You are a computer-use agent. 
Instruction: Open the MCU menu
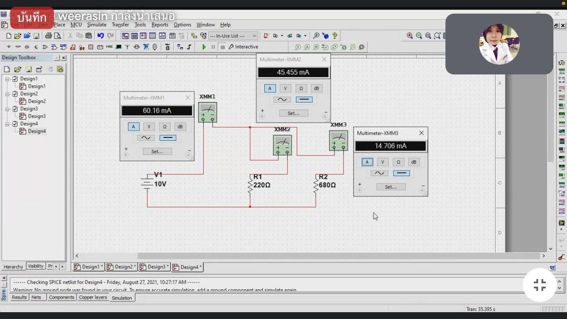point(76,25)
